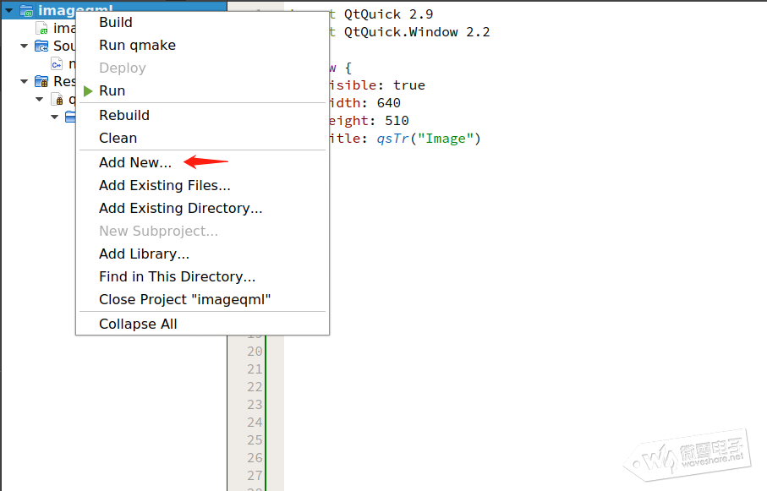Click the green Run play icon
The image size is (767, 491).
point(88,90)
